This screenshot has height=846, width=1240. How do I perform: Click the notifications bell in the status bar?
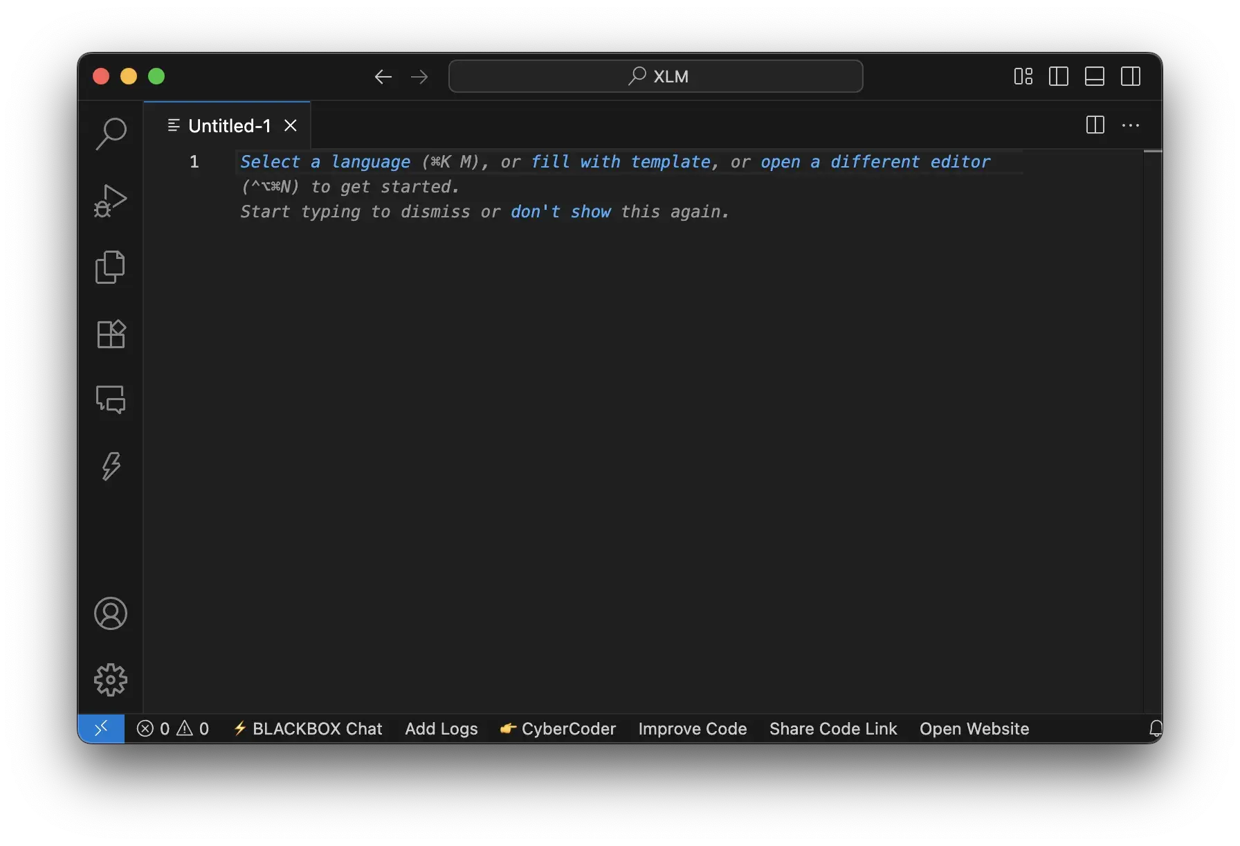(1156, 728)
